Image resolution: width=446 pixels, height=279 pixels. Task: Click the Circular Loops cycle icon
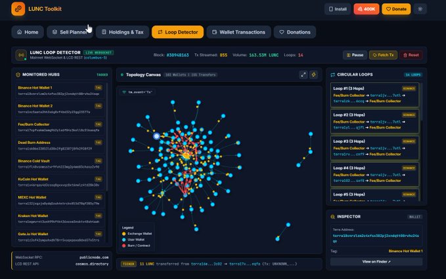(332, 75)
